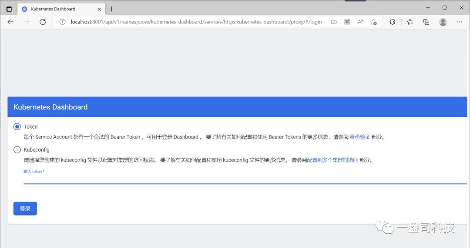The height and width of the screenshot is (248, 470).
Task: Open the extensions puzzle icon
Action: click(x=392, y=22)
